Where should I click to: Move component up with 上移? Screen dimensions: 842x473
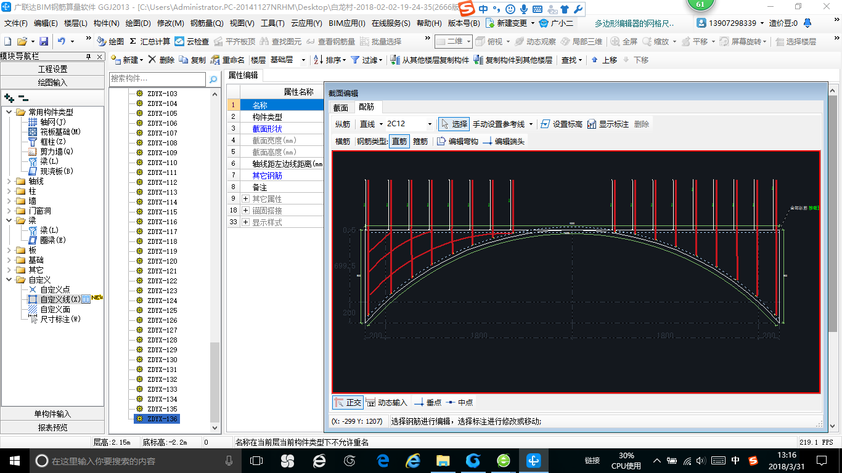603,60
